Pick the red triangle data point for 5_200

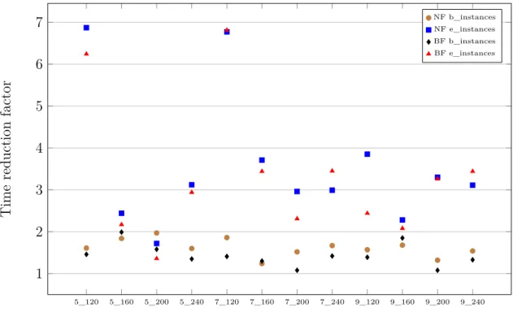click(156, 258)
